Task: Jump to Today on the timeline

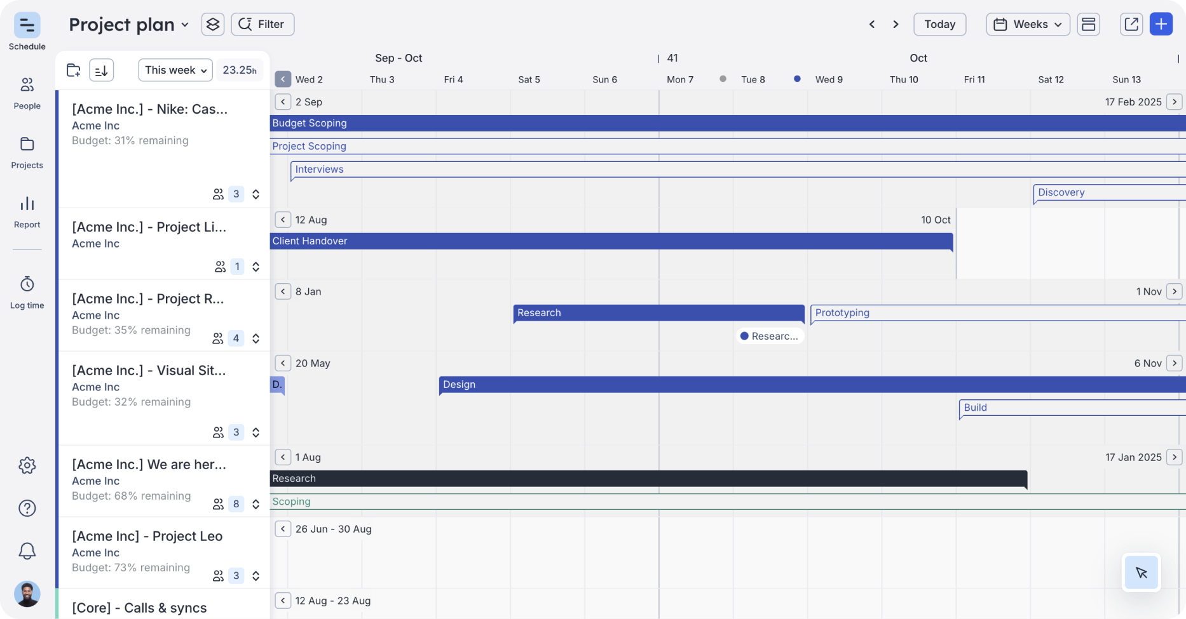Action: click(939, 23)
